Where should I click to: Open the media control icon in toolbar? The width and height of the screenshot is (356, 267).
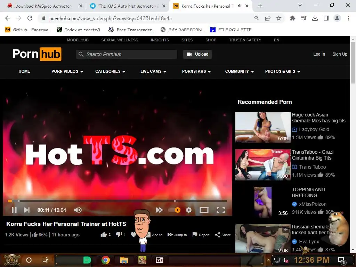click(304, 18)
